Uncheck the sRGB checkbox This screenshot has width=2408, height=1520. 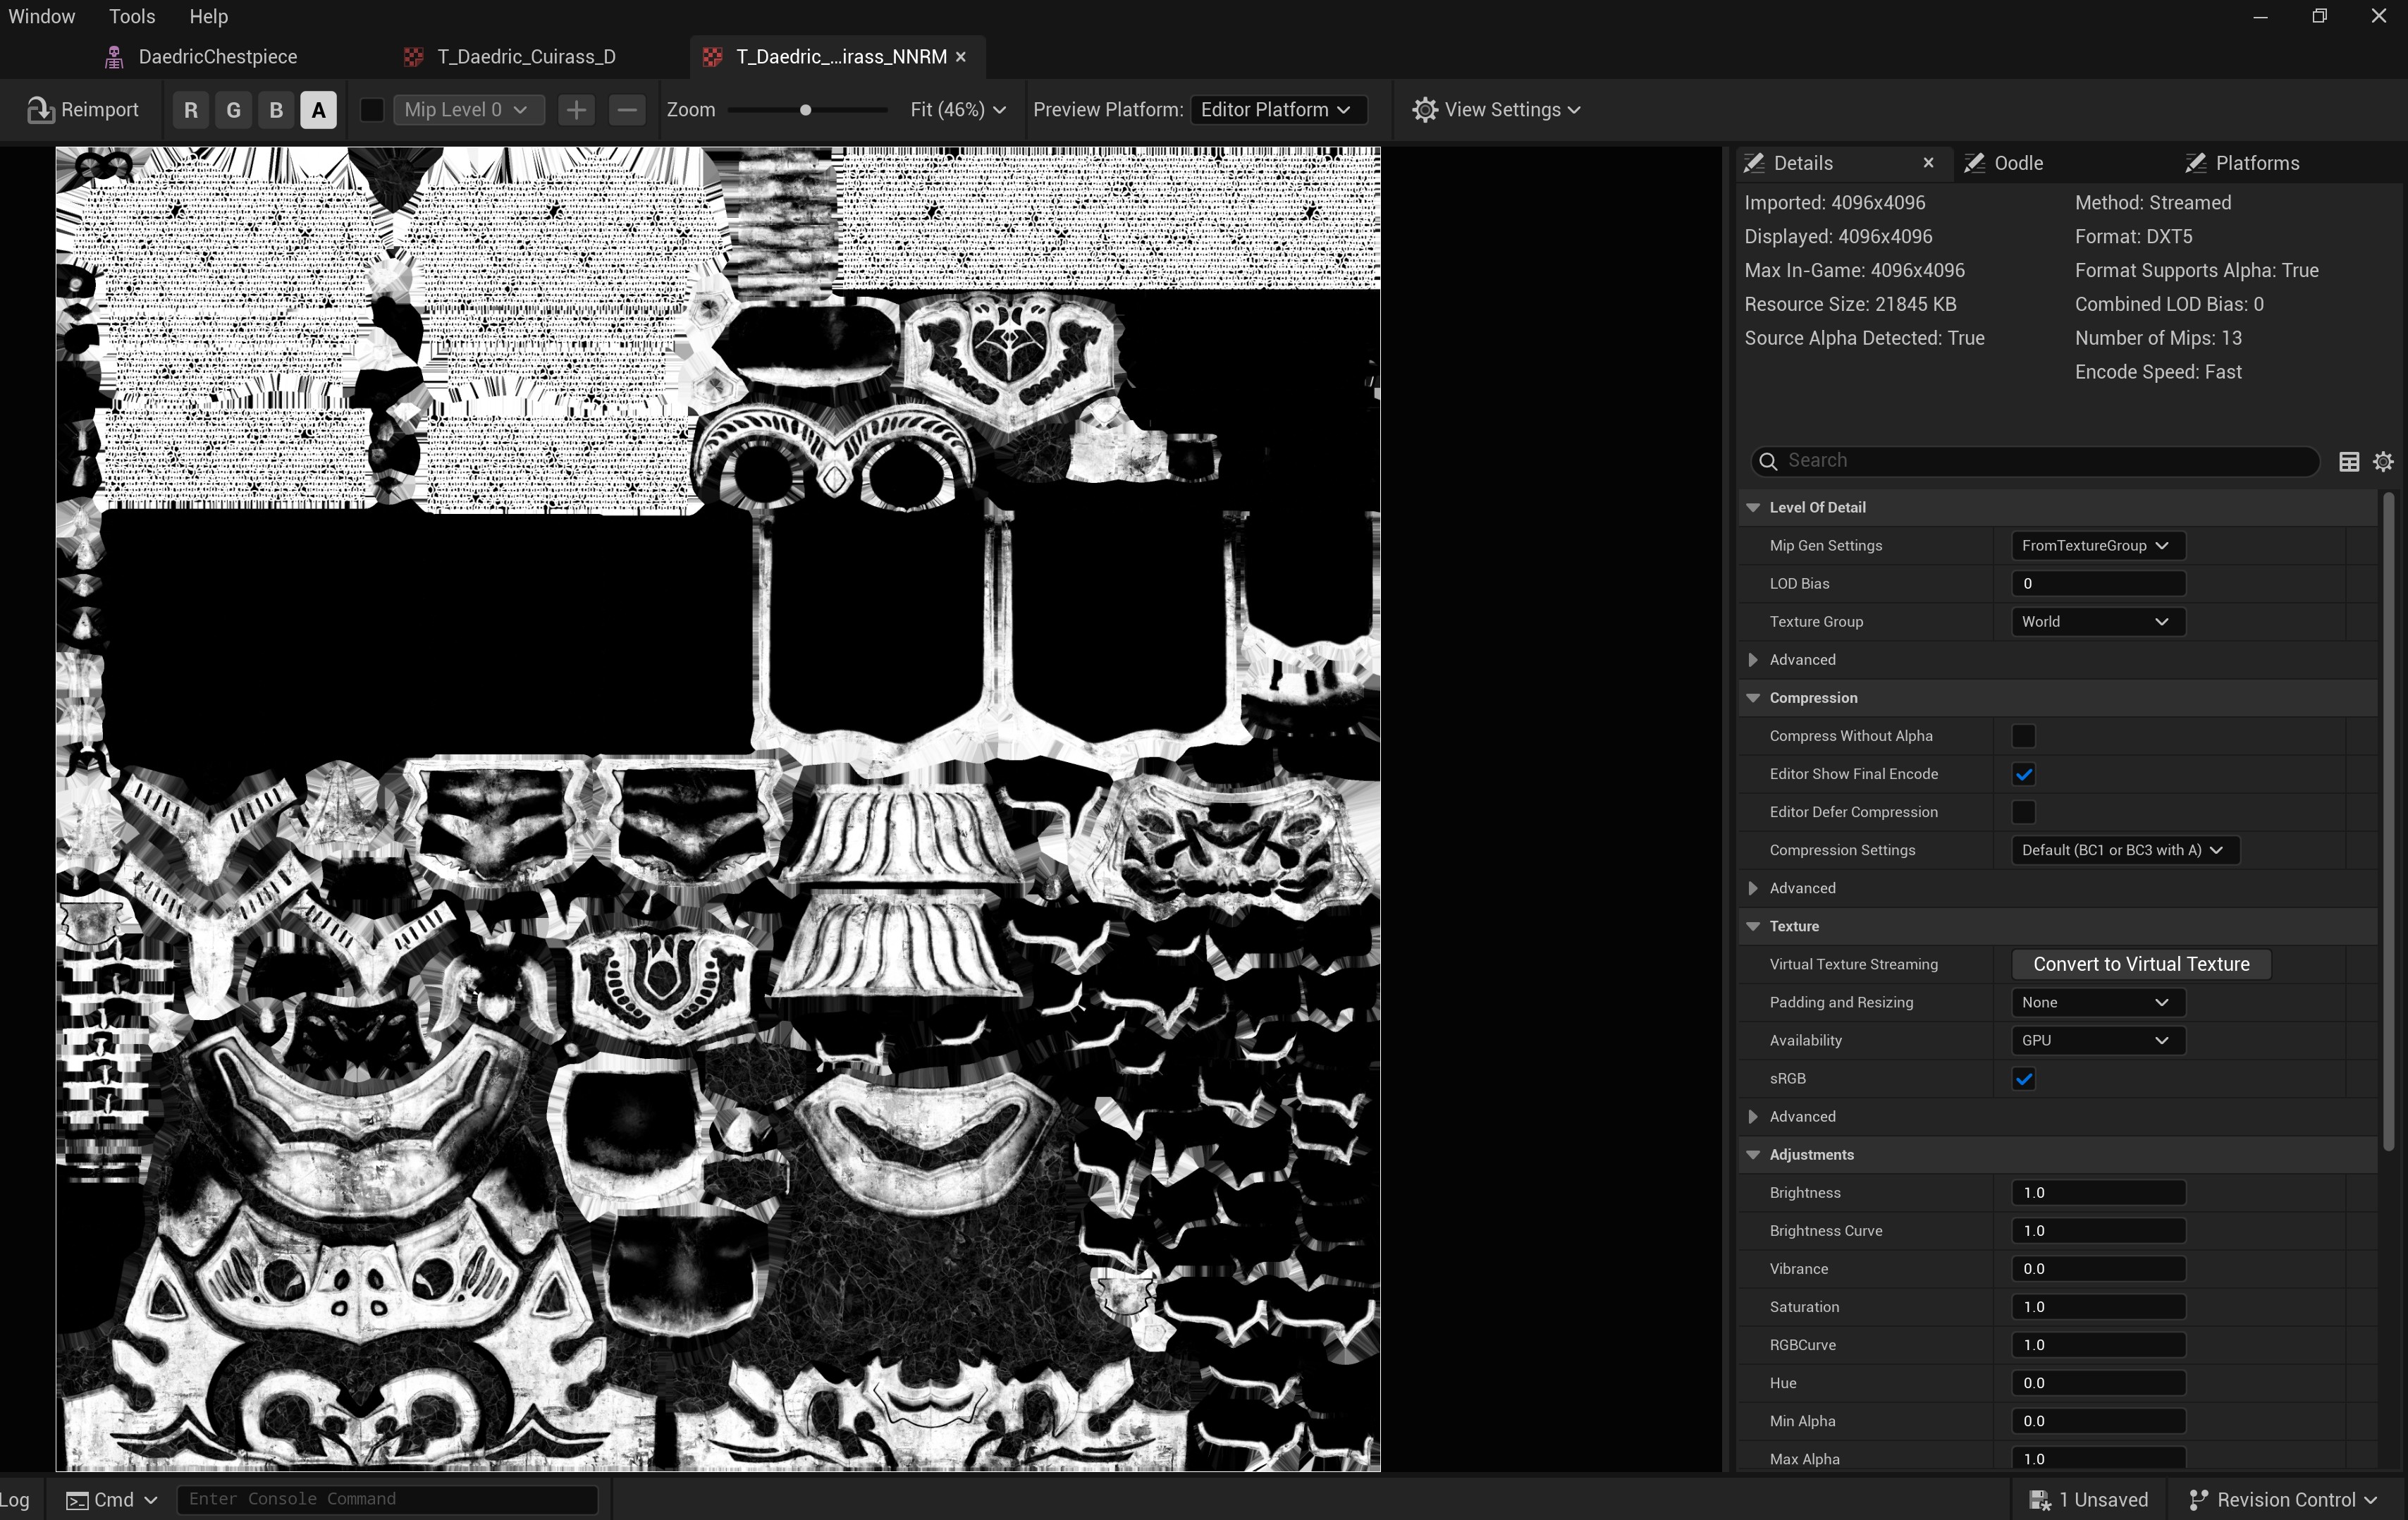tap(2024, 1079)
